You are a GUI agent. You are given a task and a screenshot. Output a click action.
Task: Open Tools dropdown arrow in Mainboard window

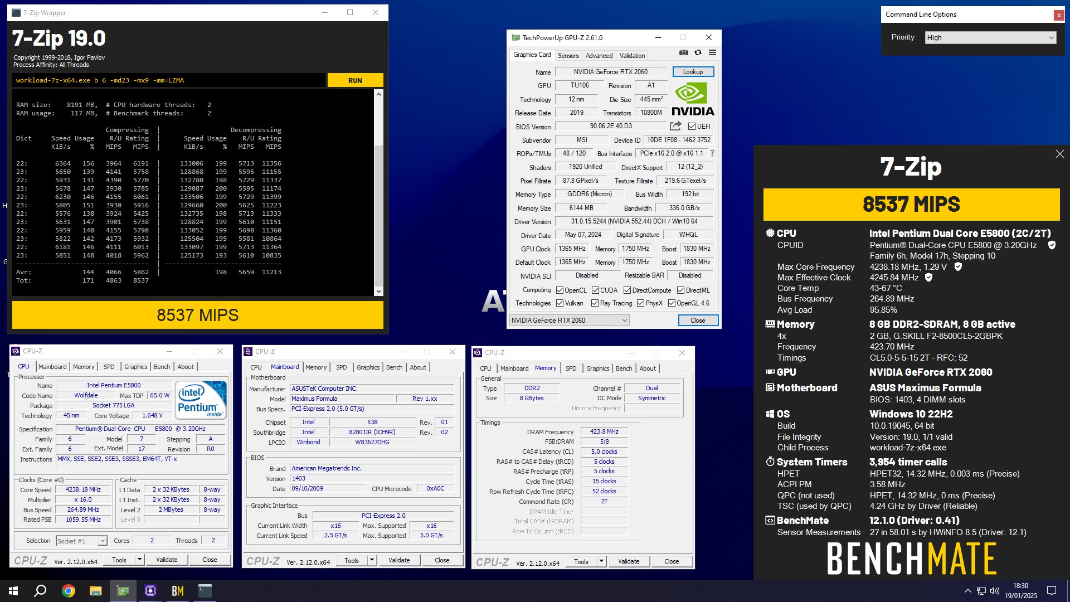(x=372, y=560)
